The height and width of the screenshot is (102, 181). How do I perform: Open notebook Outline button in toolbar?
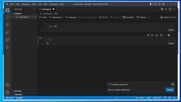[141, 17]
